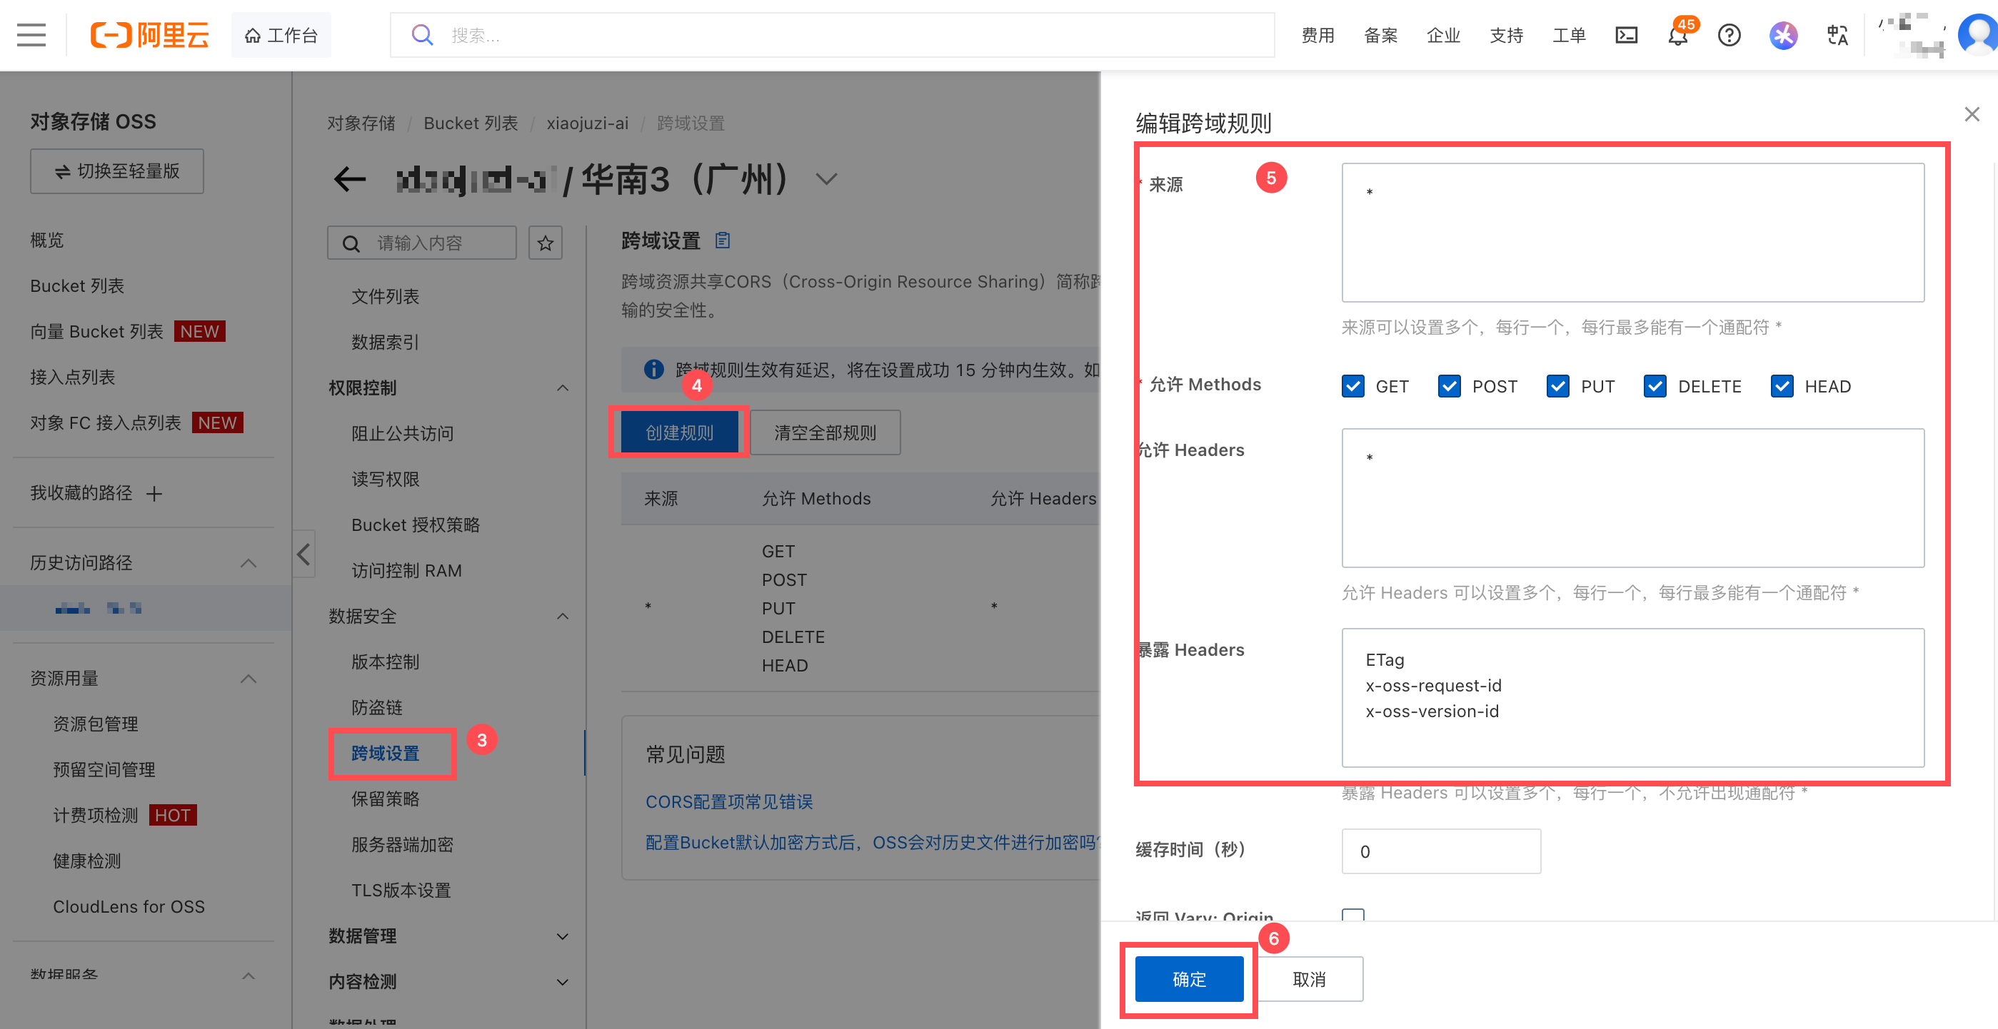Select 跨域设置 menu item
1998x1029 pixels.
385,754
